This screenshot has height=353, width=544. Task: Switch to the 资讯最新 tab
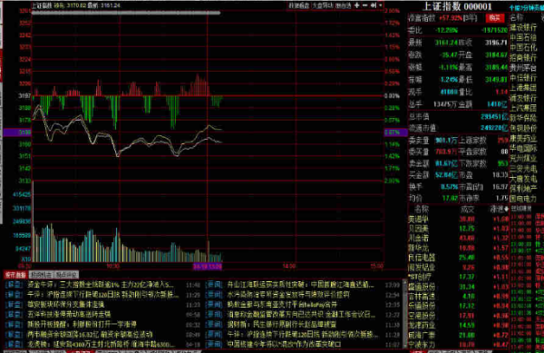coord(15,275)
